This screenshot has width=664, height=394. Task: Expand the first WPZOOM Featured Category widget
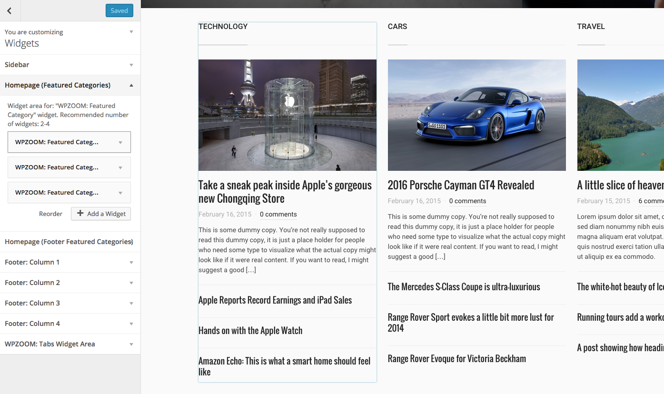pyautogui.click(x=69, y=142)
